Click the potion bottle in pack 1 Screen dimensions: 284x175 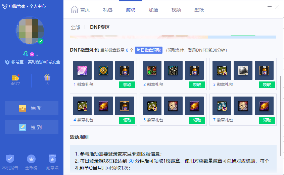pyautogui.click(x=125, y=70)
